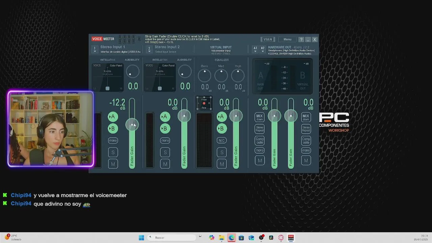Click the VBAN button
Viewport: 432px width, 243px height.
(268, 39)
